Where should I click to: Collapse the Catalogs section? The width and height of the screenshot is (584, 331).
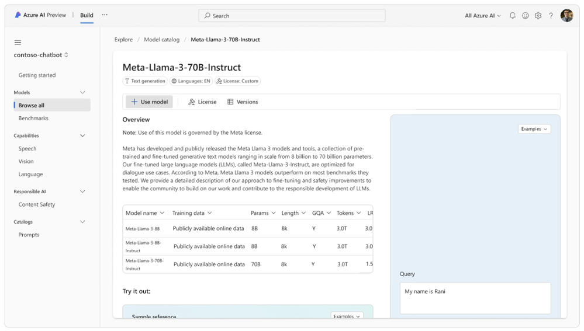tap(82, 222)
